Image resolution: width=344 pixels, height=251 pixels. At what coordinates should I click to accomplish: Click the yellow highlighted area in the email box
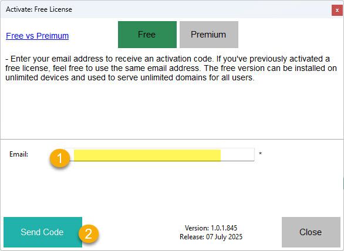(x=147, y=155)
